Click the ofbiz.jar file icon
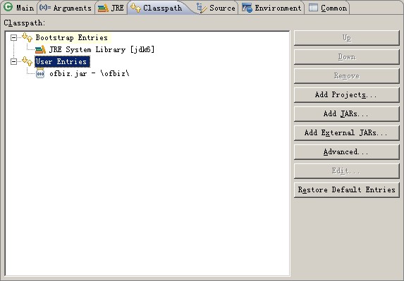 click(40, 73)
